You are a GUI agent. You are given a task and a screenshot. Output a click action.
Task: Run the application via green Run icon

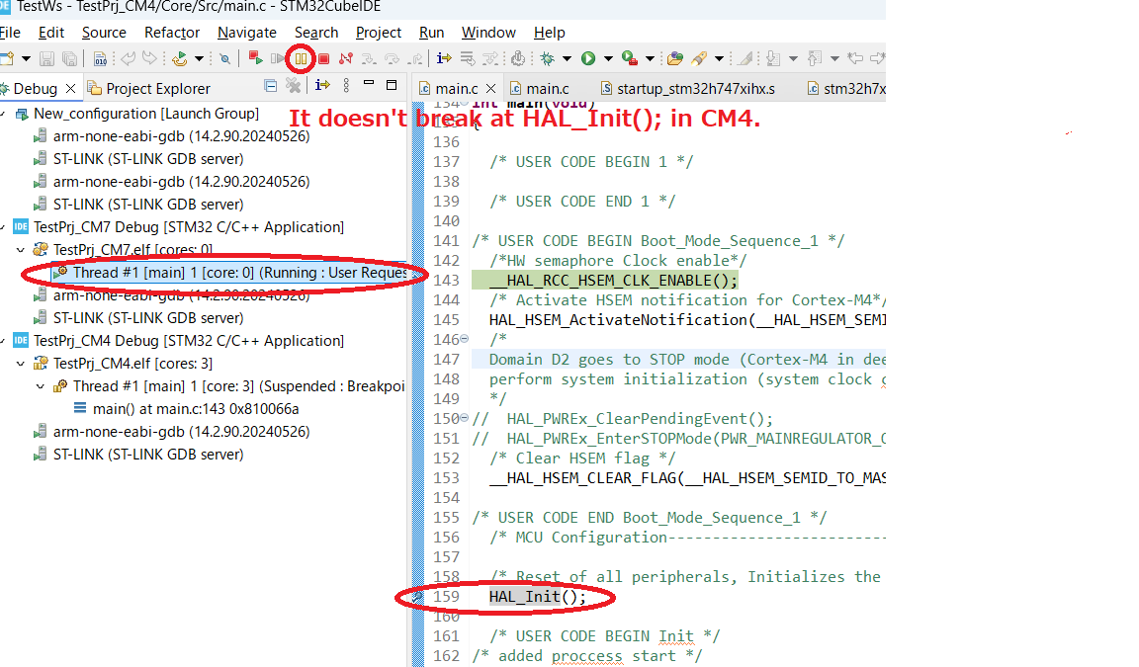click(x=589, y=58)
